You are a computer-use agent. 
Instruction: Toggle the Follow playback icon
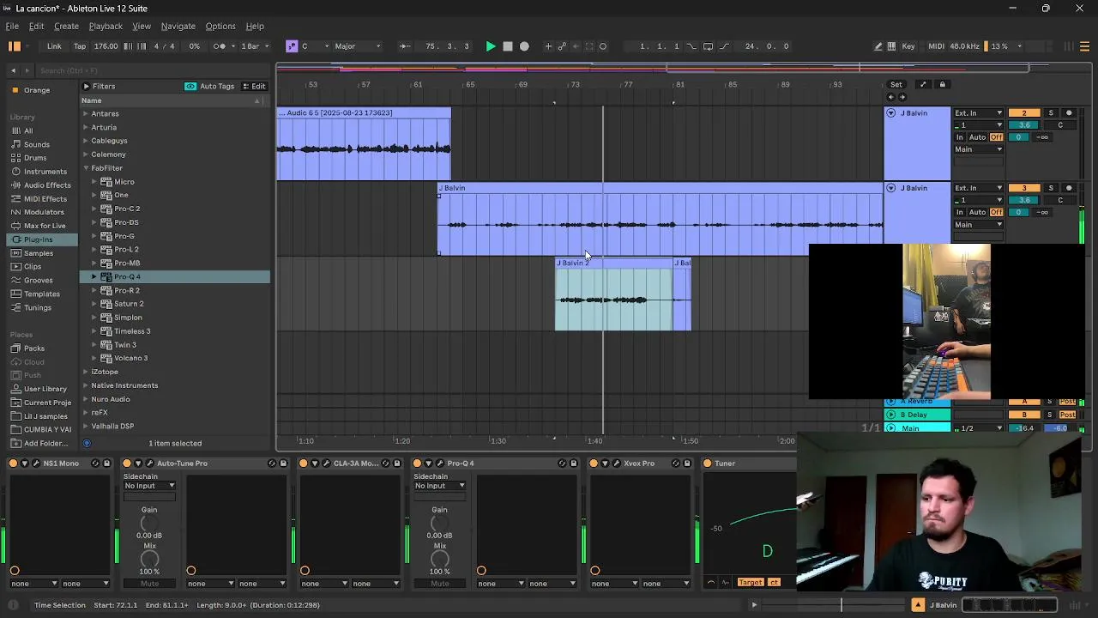coord(404,46)
